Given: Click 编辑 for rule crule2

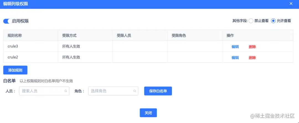Looking at the screenshot, I should click(235, 57).
